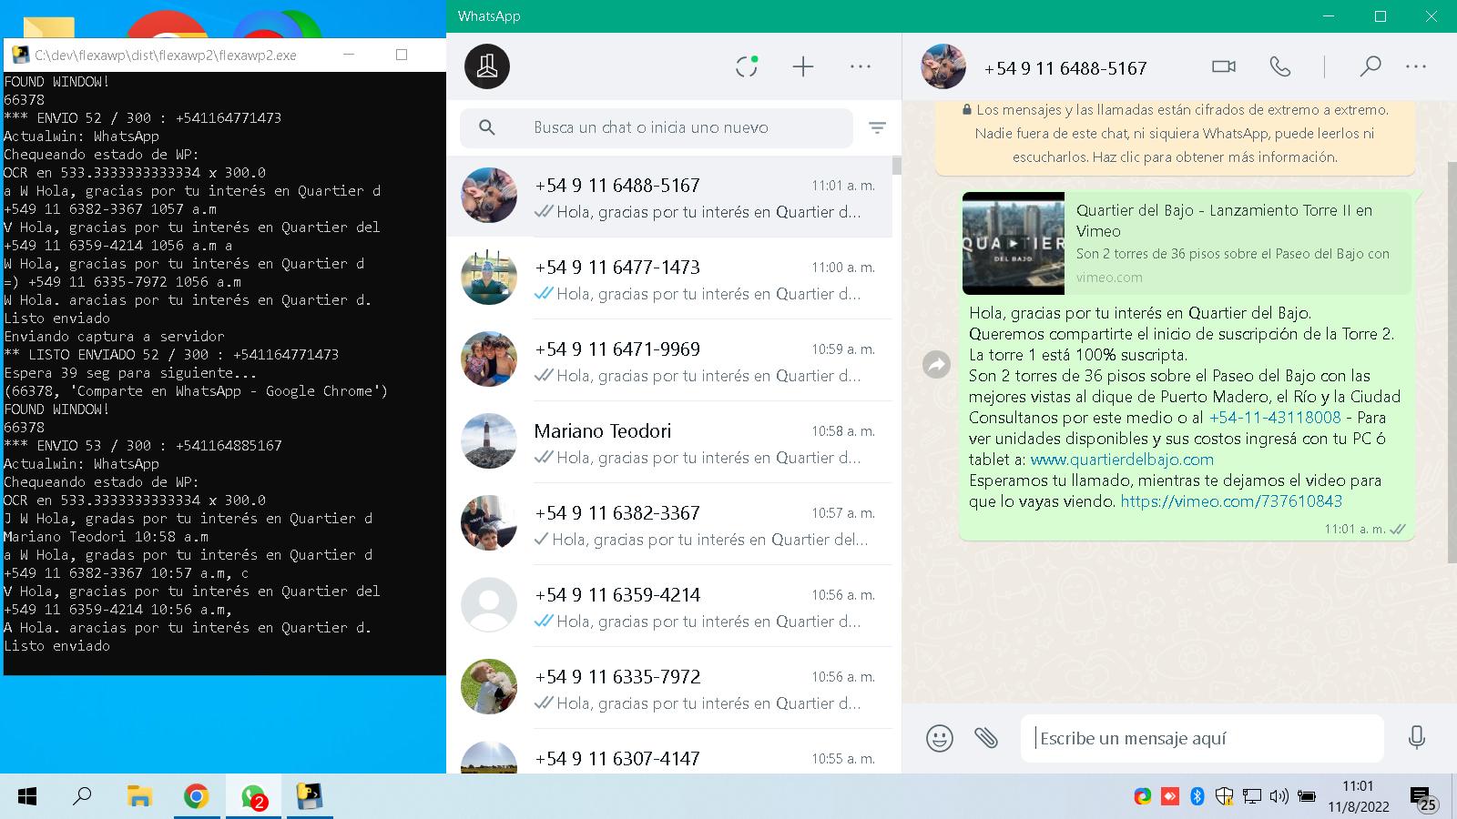Record a voice message with microphone
This screenshot has height=819, width=1457.
tap(1416, 737)
